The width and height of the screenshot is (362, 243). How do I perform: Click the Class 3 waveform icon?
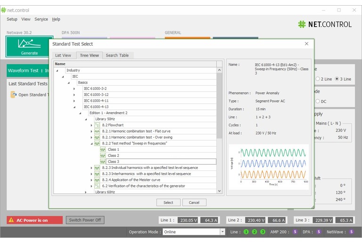[x=103, y=162]
